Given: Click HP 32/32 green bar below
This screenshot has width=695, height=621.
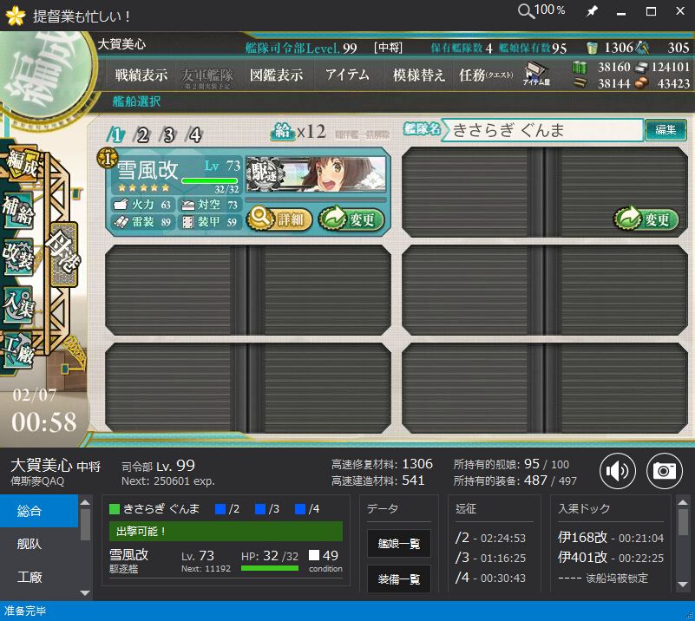Looking at the screenshot, I should pos(270,568).
